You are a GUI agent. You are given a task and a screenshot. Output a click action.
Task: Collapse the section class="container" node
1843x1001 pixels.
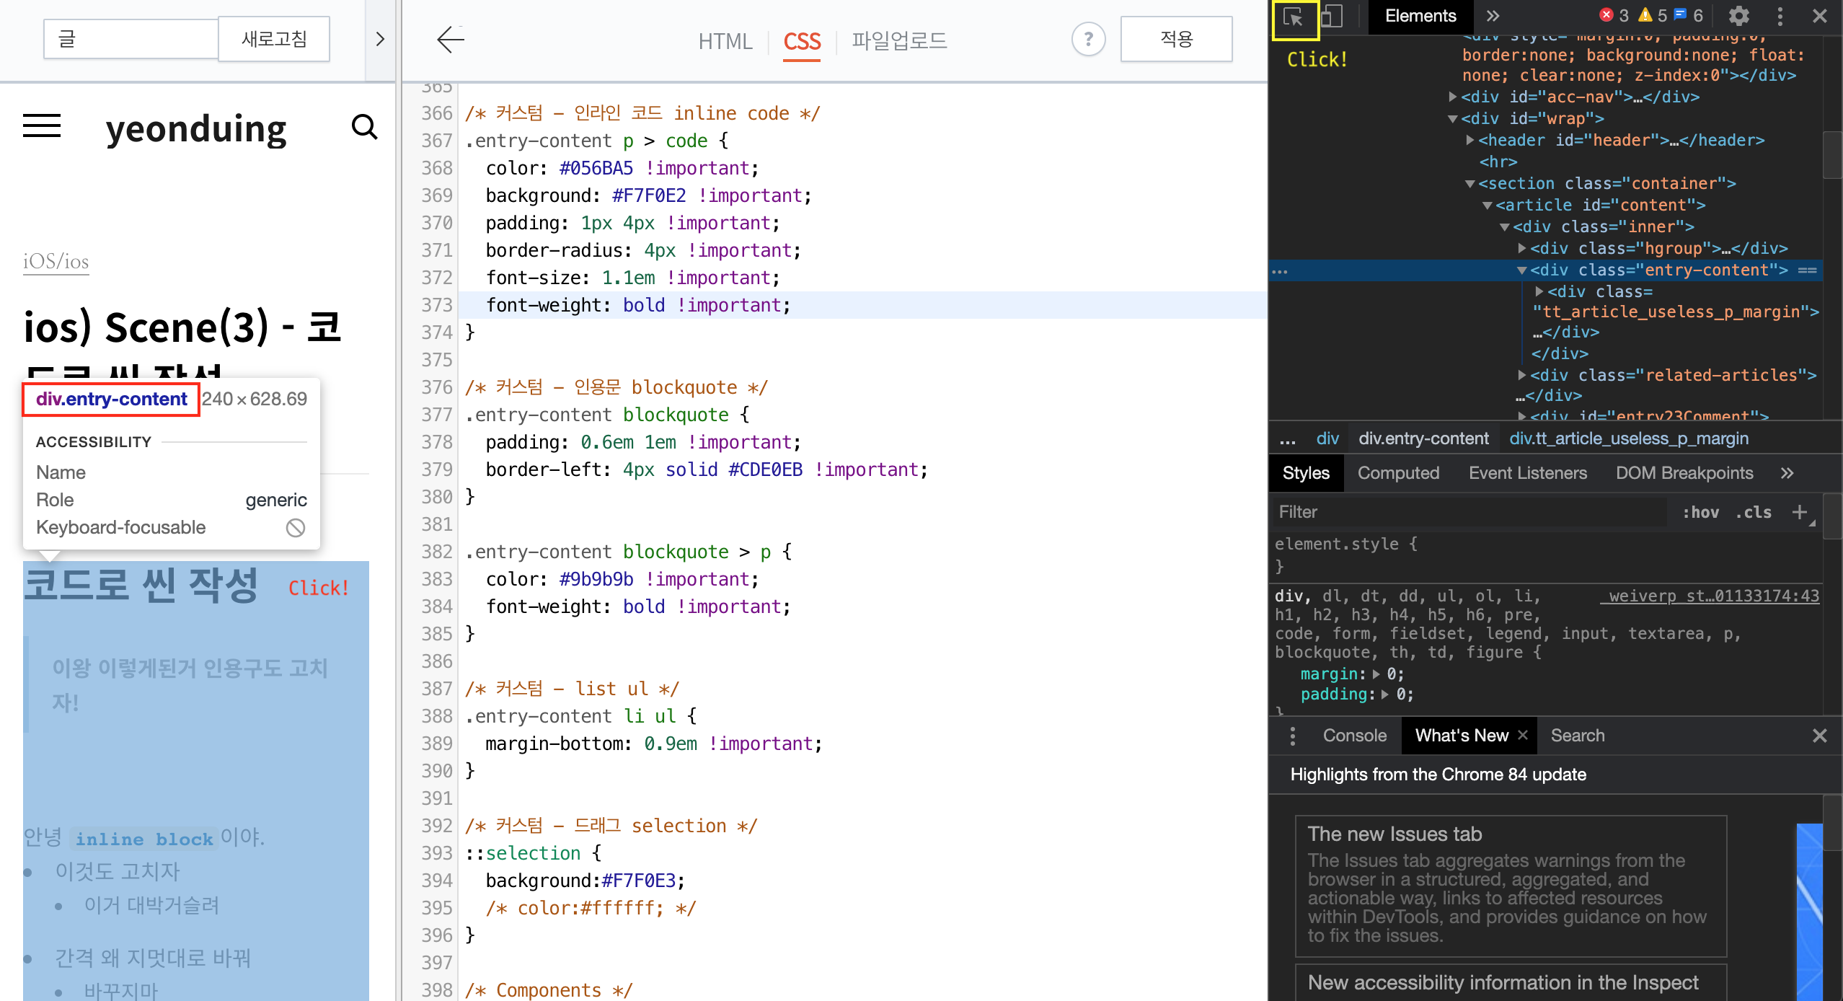pos(1470,184)
